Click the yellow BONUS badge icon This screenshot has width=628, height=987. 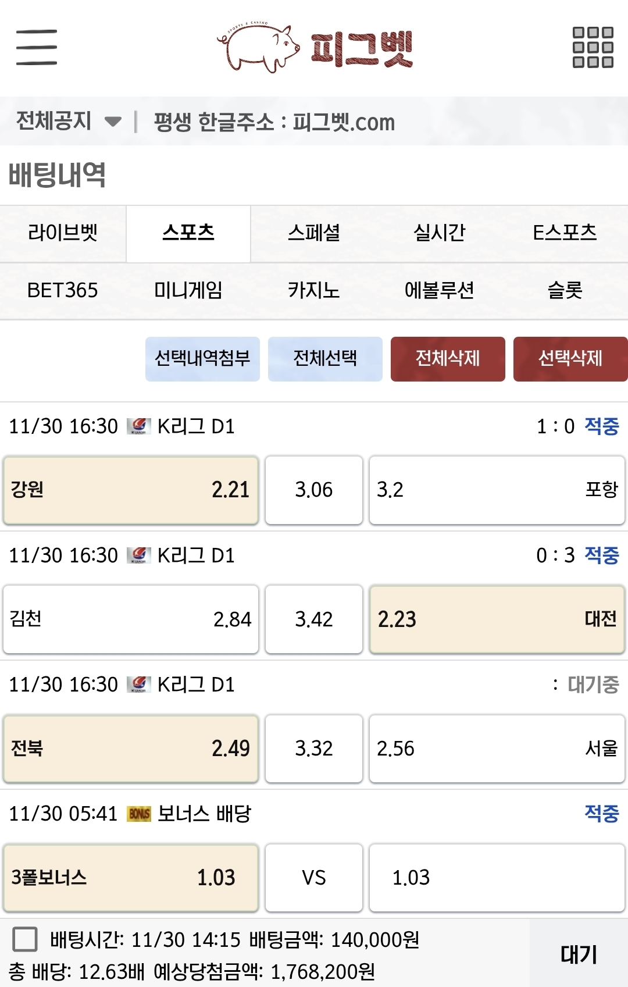[x=139, y=814]
